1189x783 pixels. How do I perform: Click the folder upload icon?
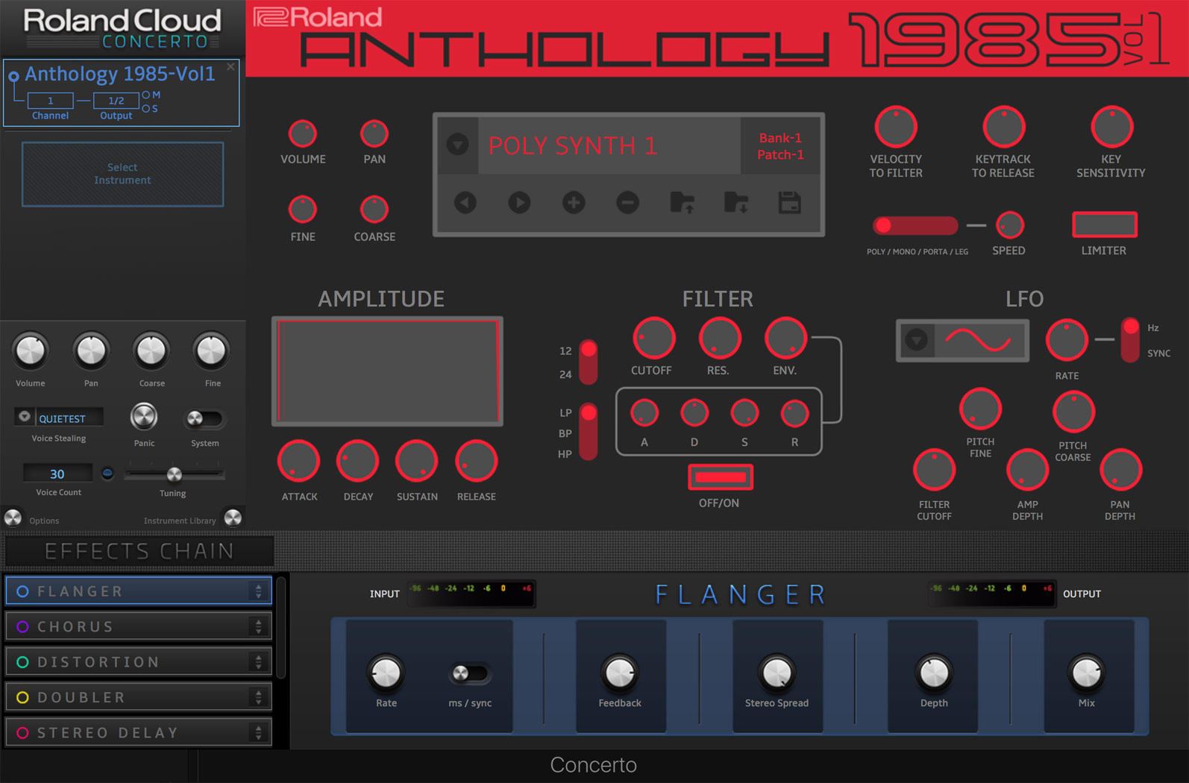click(682, 202)
